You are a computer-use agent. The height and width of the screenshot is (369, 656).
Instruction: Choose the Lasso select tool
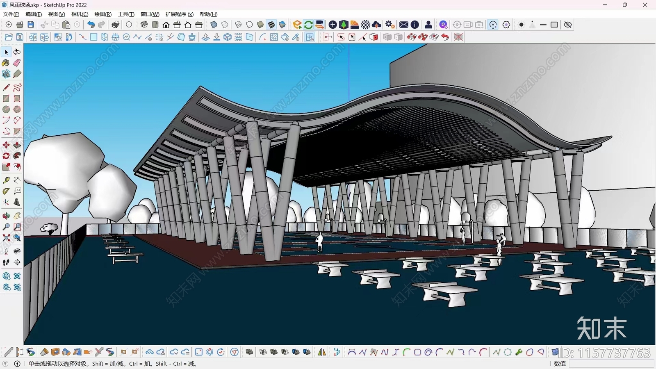pos(17,52)
